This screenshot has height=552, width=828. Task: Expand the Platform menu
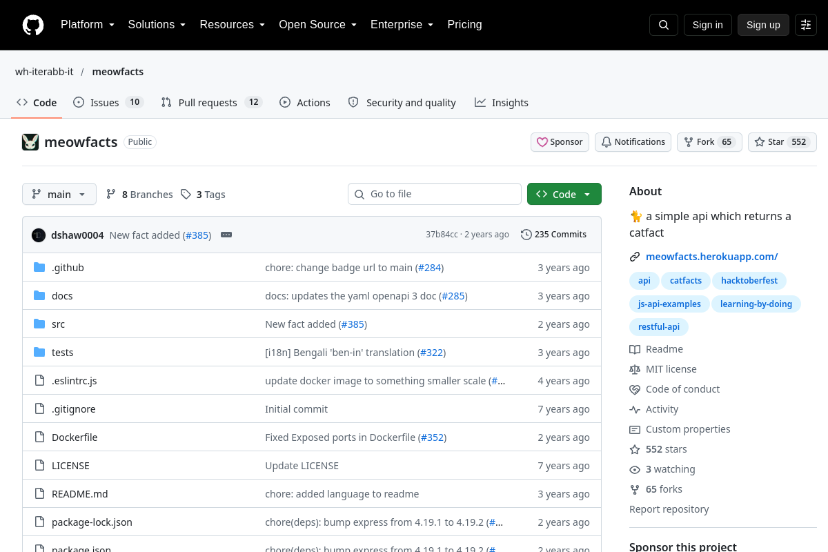tap(88, 25)
